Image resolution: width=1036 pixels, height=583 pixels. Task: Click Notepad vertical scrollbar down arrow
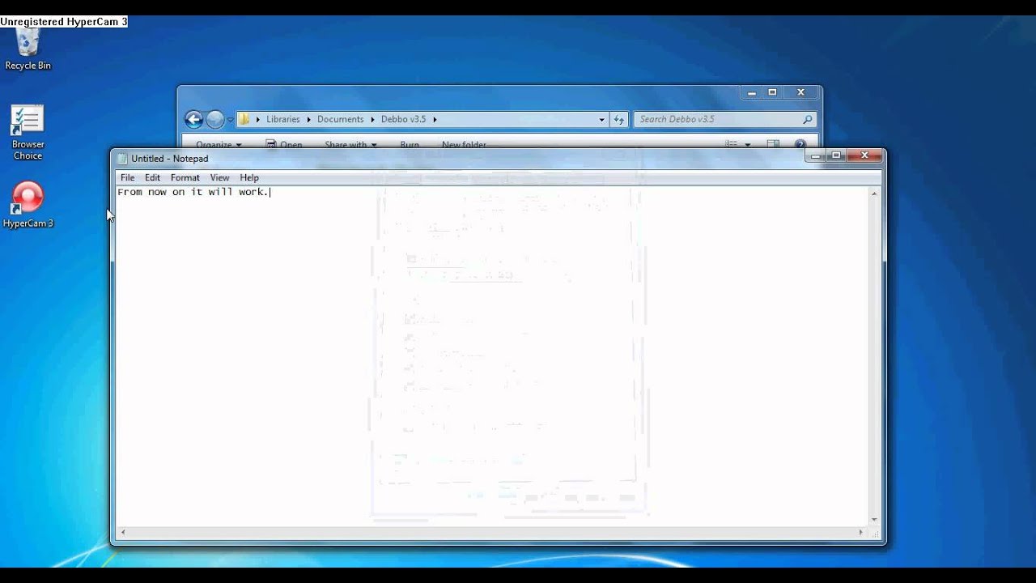[x=874, y=519]
